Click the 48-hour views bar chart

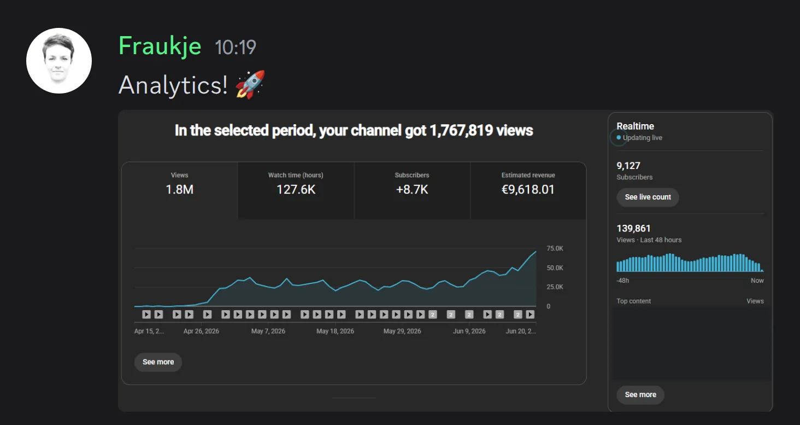click(x=690, y=263)
